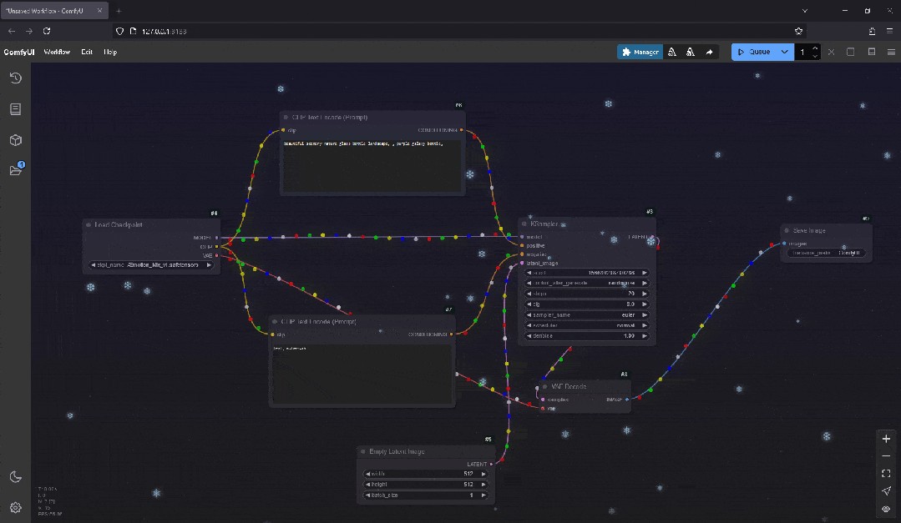Click the clear pending tasks square icon
The height and width of the screenshot is (523, 901).
[850, 52]
